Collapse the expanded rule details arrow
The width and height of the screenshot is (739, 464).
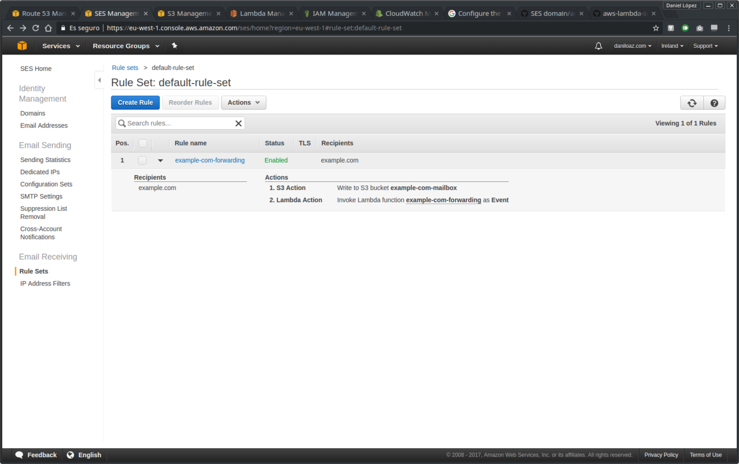click(160, 160)
